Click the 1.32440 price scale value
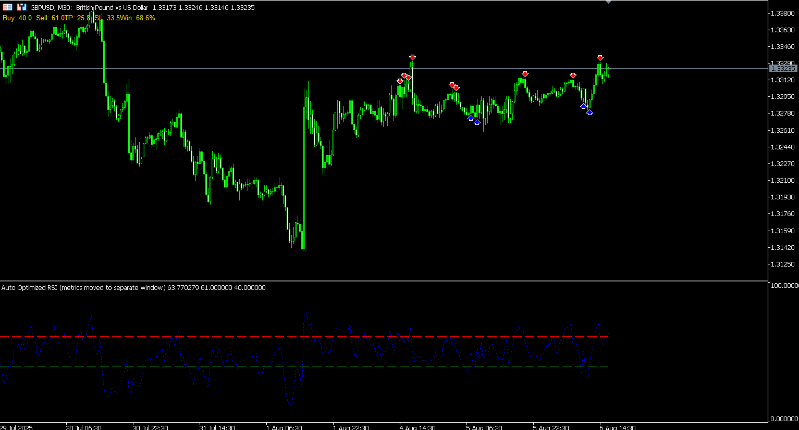This screenshot has width=799, height=430. pos(782,147)
